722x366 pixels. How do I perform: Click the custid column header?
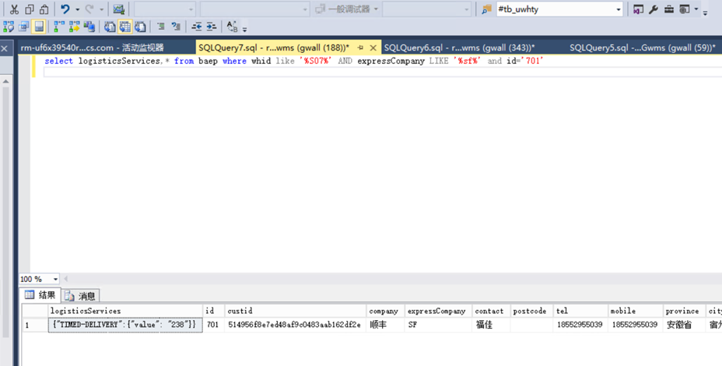point(296,311)
